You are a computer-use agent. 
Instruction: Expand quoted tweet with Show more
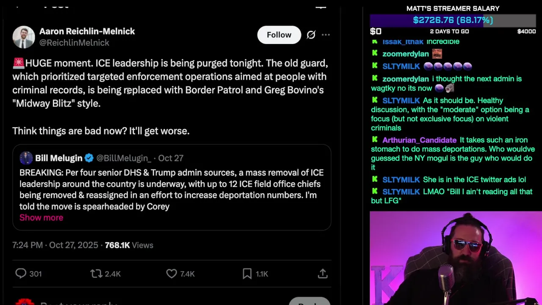click(41, 217)
